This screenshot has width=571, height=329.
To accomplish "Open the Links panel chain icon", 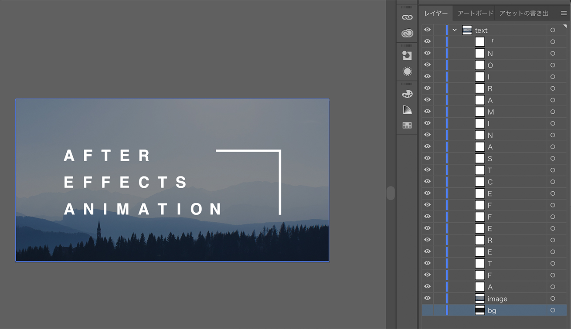I will [407, 17].
